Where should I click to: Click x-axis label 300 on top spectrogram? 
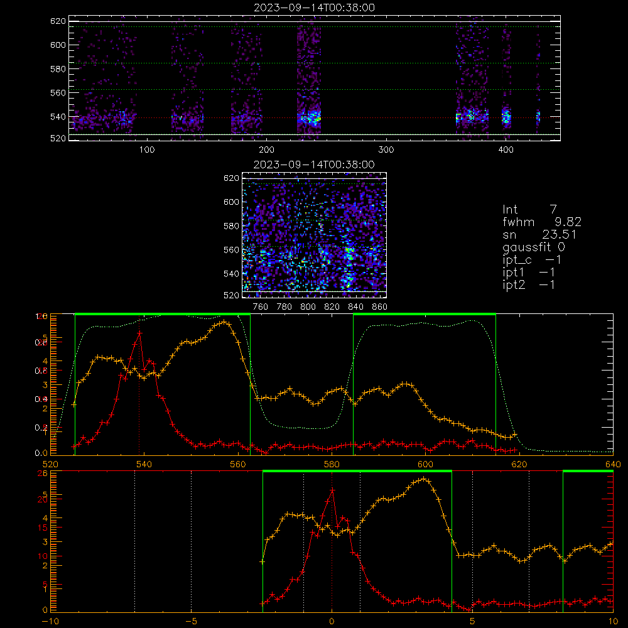click(x=386, y=150)
